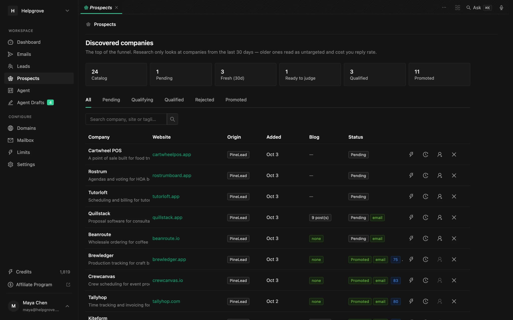
Task: Open the quillstack.app website link
Action: click(167, 217)
